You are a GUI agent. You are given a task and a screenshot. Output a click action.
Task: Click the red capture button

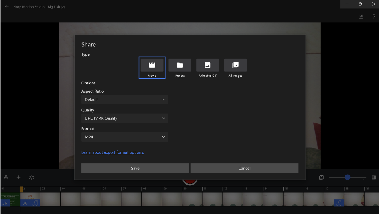(x=190, y=183)
